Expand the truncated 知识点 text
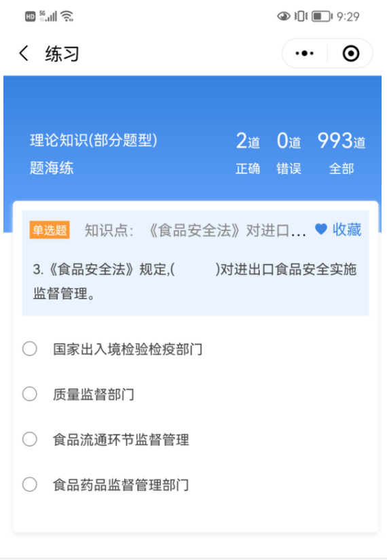 coord(195,230)
